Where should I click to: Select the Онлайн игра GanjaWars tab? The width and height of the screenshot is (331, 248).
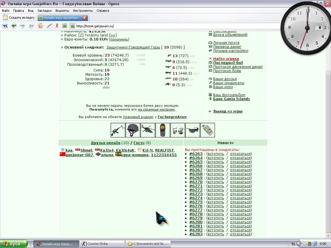click(x=63, y=18)
